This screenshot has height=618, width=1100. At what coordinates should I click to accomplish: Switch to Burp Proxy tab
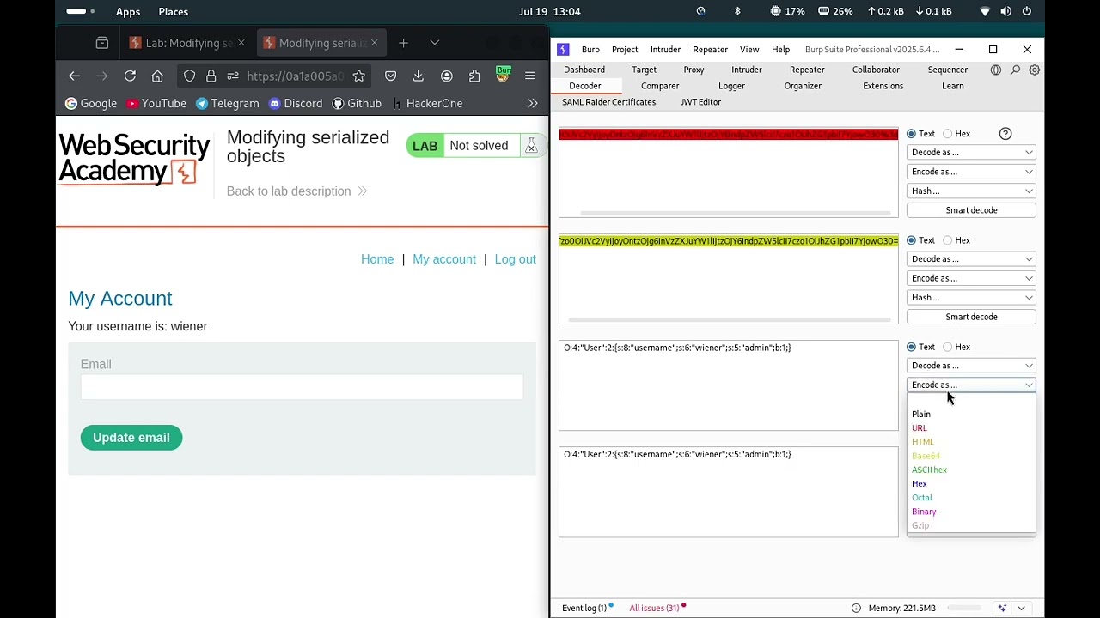click(x=694, y=70)
